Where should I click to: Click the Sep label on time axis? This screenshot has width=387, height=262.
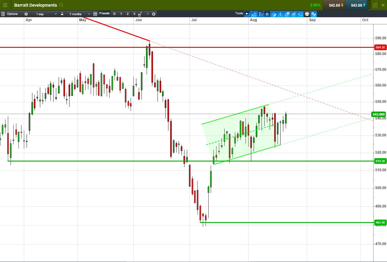click(x=313, y=20)
